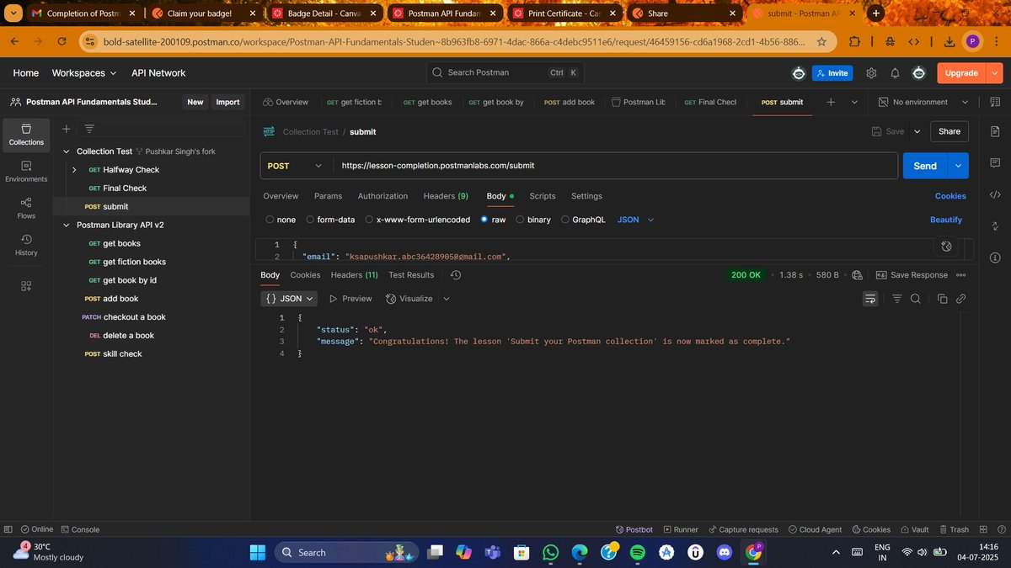Screen dimensions: 1011x568
Task: Open the Test Results response tab
Action: [411, 275]
